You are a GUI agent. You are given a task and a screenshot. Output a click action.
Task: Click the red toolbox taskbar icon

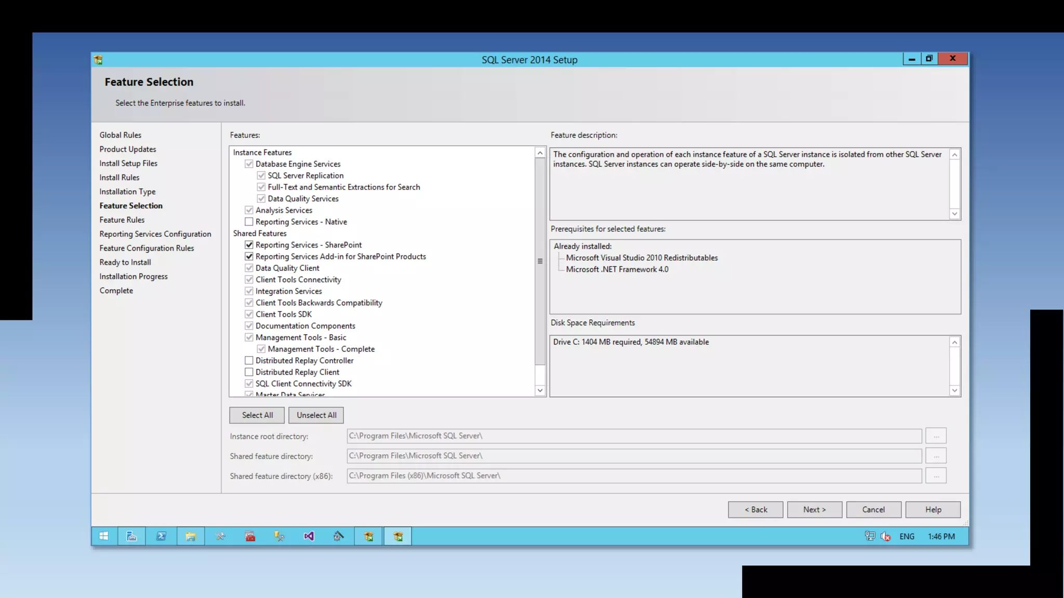tap(250, 536)
